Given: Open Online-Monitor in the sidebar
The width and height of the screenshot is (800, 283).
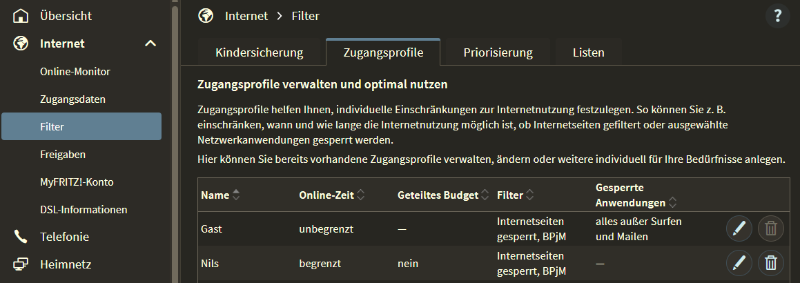Looking at the screenshot, I should click(x=75, y=72).
